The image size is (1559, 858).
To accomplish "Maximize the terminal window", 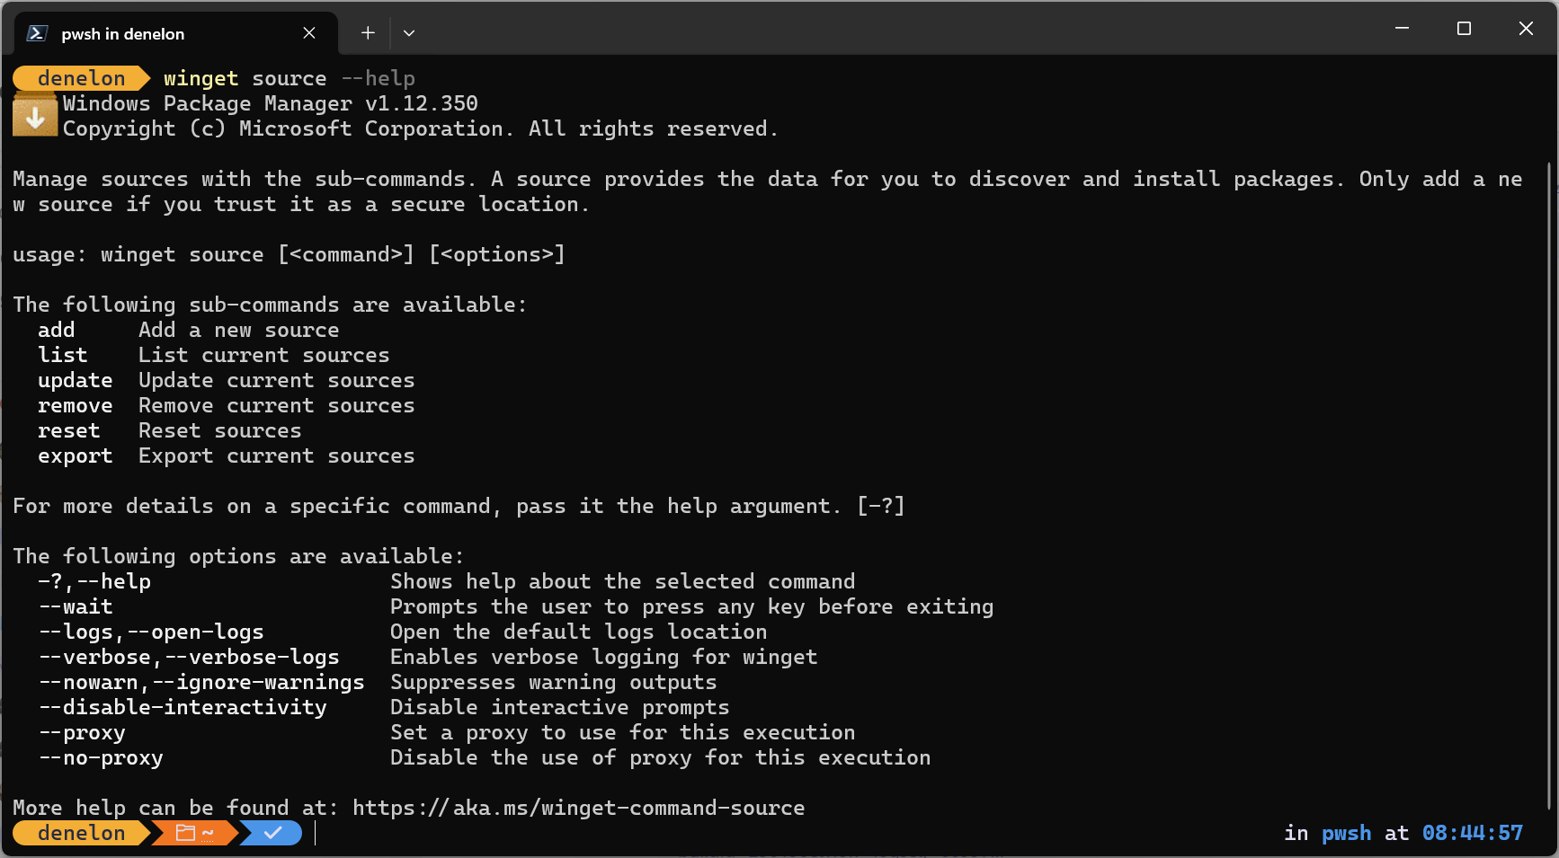I will tap(1464, 29).
